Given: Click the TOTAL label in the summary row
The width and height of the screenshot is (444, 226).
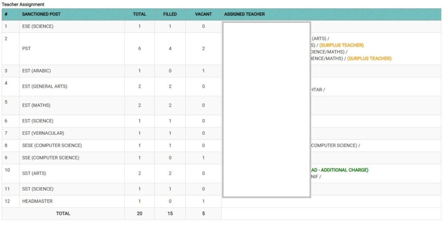Looking at the screenshot, I should pos(63,213).
